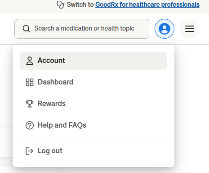Click the word 'professionals' in banner link
The height and width of the screenshot is (173, 209).
[180, 4]
